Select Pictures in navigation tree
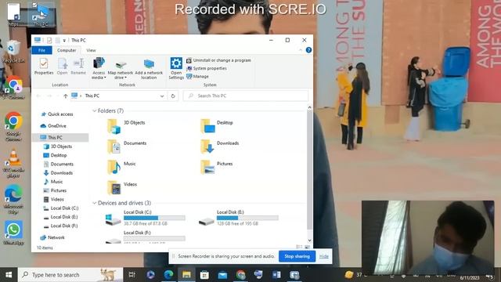 pyautogui.click(x=55, y=190)
